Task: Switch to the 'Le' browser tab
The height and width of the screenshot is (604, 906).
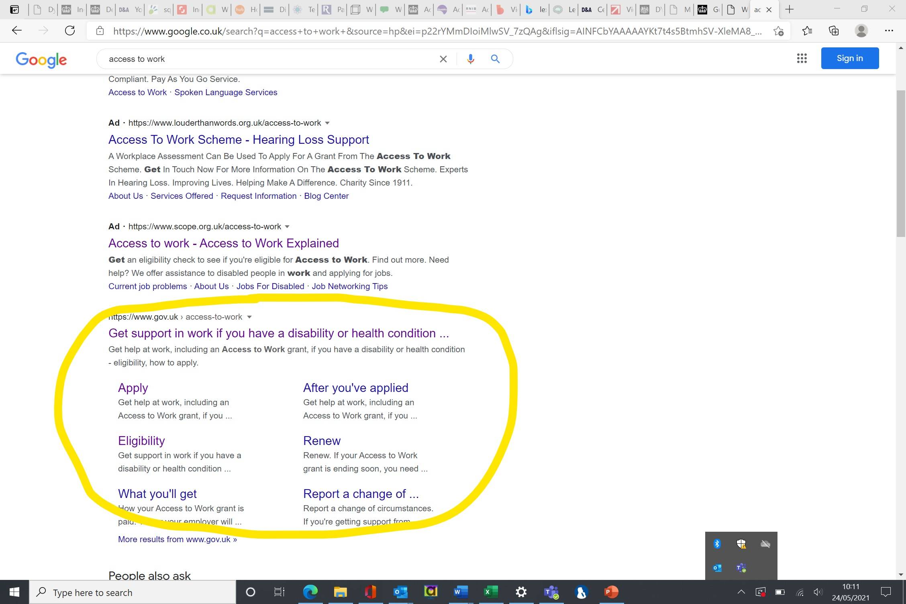Action: [564, 10]
